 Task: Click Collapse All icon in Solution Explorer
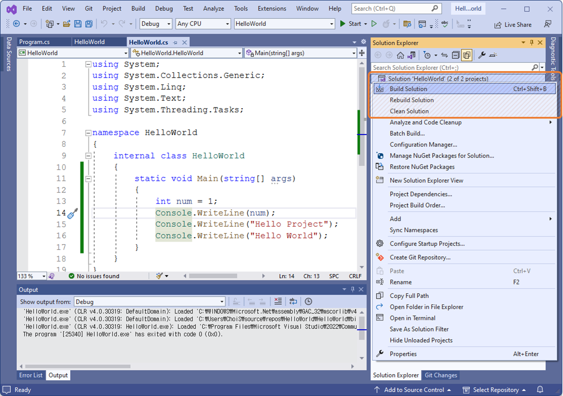point(456,55)
